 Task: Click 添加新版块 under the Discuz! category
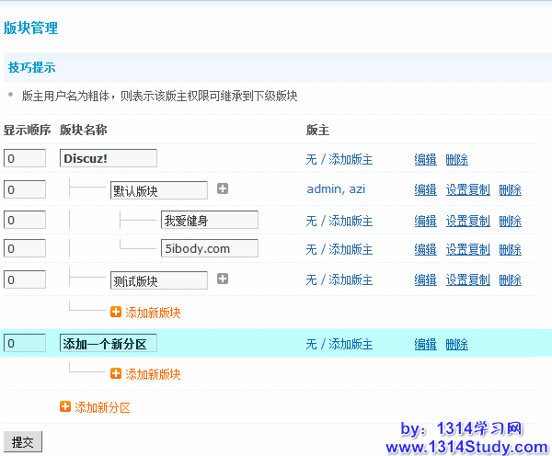click(x=153, y=313)
